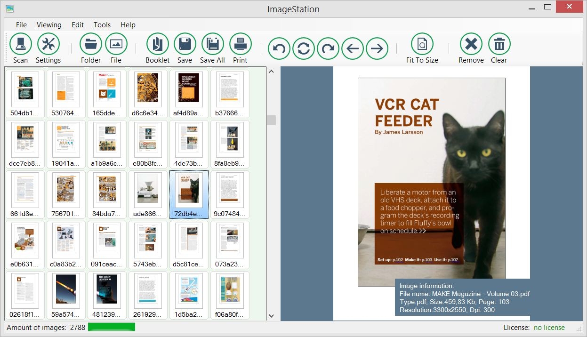The width and height of the screenshot is (587, 337).
Task: Click the Clear trash icon
Action: click(499, 44)
